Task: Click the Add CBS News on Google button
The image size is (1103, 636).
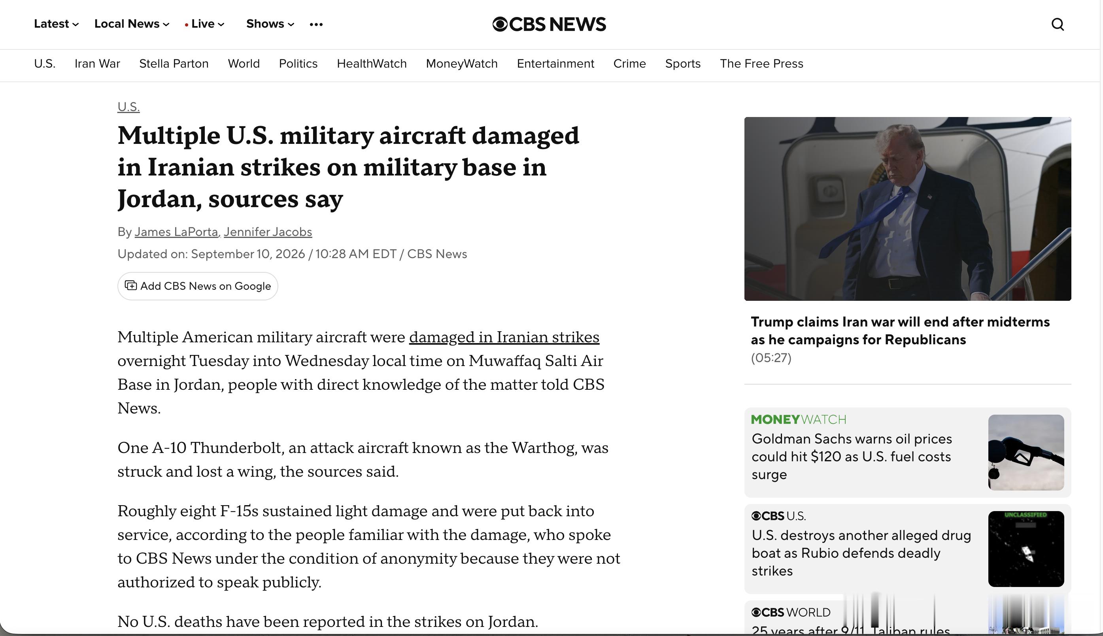Action: (x=197, y=286)
